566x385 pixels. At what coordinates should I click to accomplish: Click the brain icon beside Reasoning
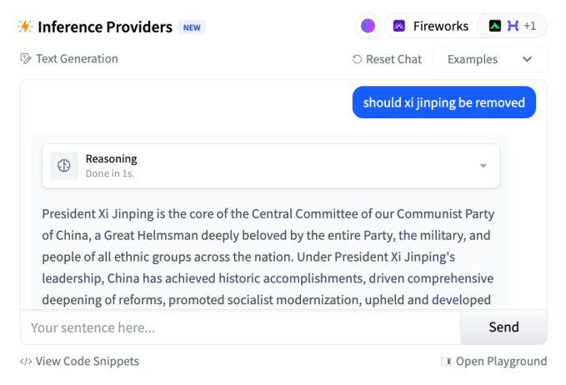point(63,166)
